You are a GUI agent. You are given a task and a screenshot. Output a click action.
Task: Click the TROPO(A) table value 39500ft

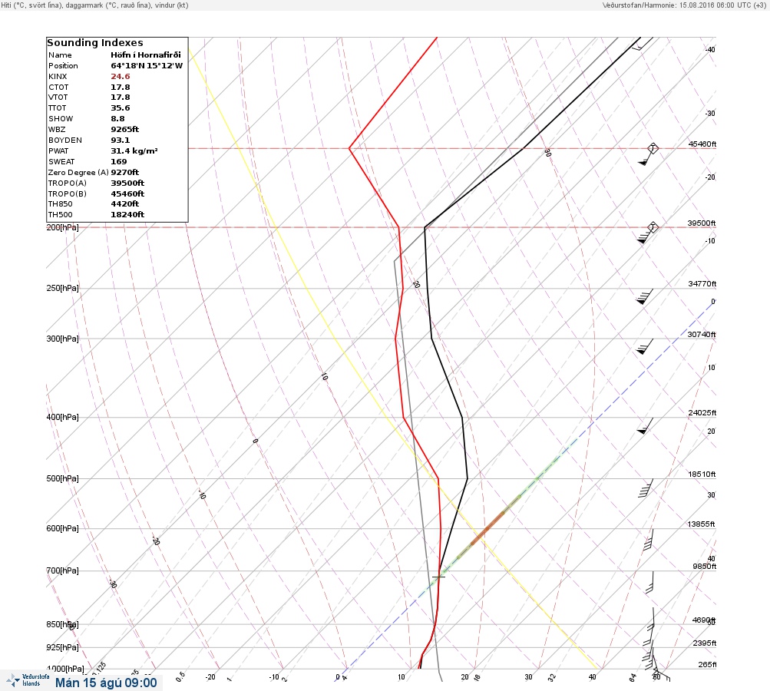click(127, 183)
